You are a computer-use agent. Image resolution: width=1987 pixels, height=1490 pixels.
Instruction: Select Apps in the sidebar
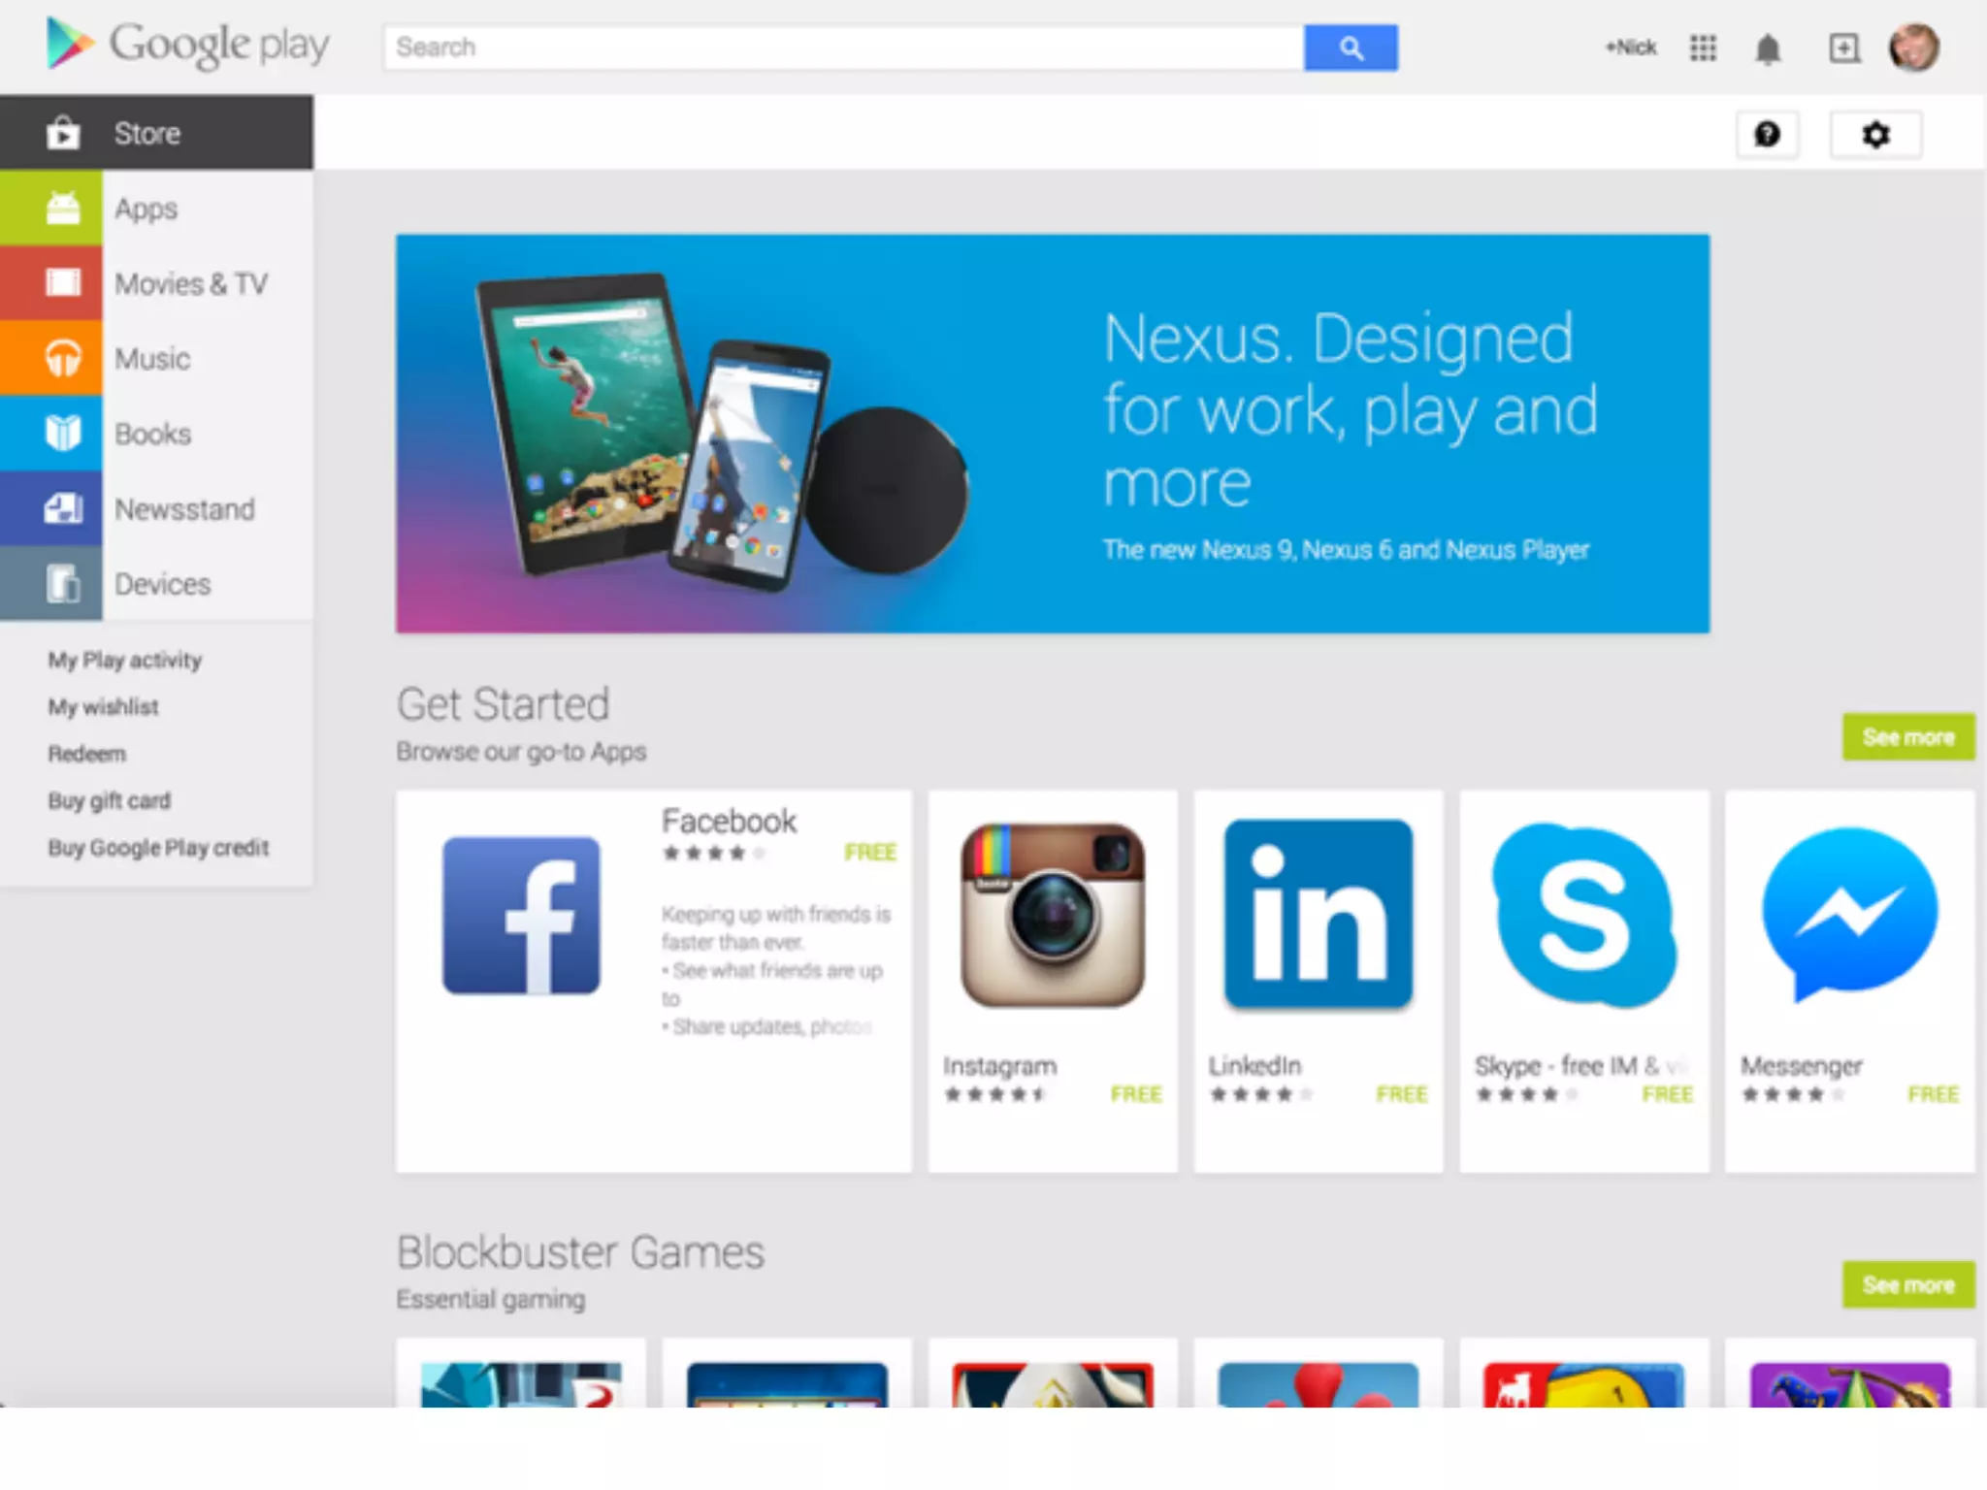pos(156,209)
